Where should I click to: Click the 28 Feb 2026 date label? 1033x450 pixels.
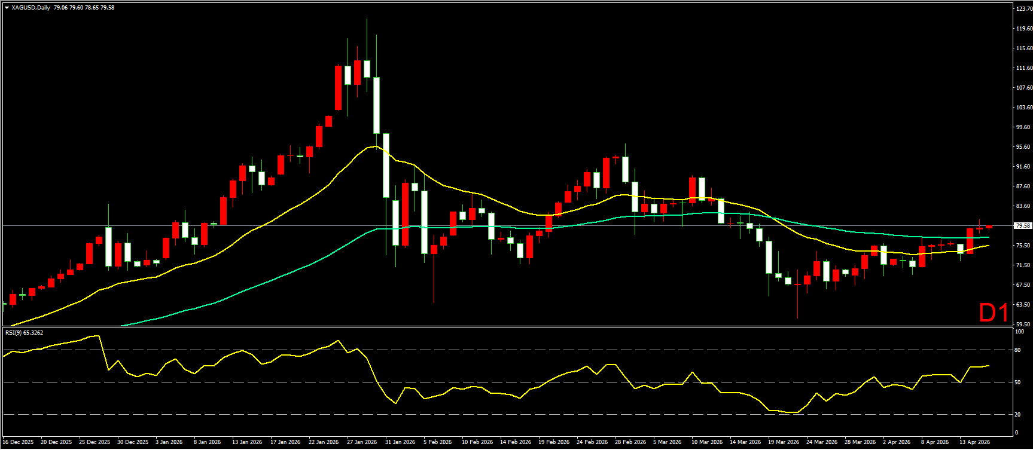tap(631, 442)
